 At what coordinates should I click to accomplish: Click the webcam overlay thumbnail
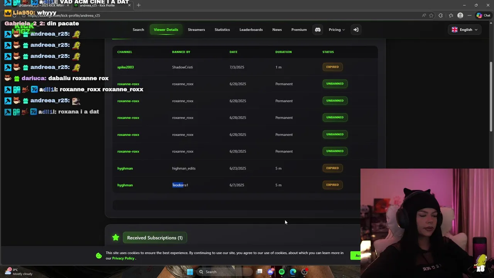point(427,223)
